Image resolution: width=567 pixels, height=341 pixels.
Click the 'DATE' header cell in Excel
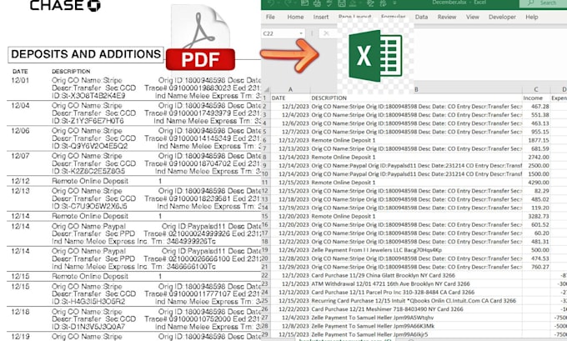(290, 98)
